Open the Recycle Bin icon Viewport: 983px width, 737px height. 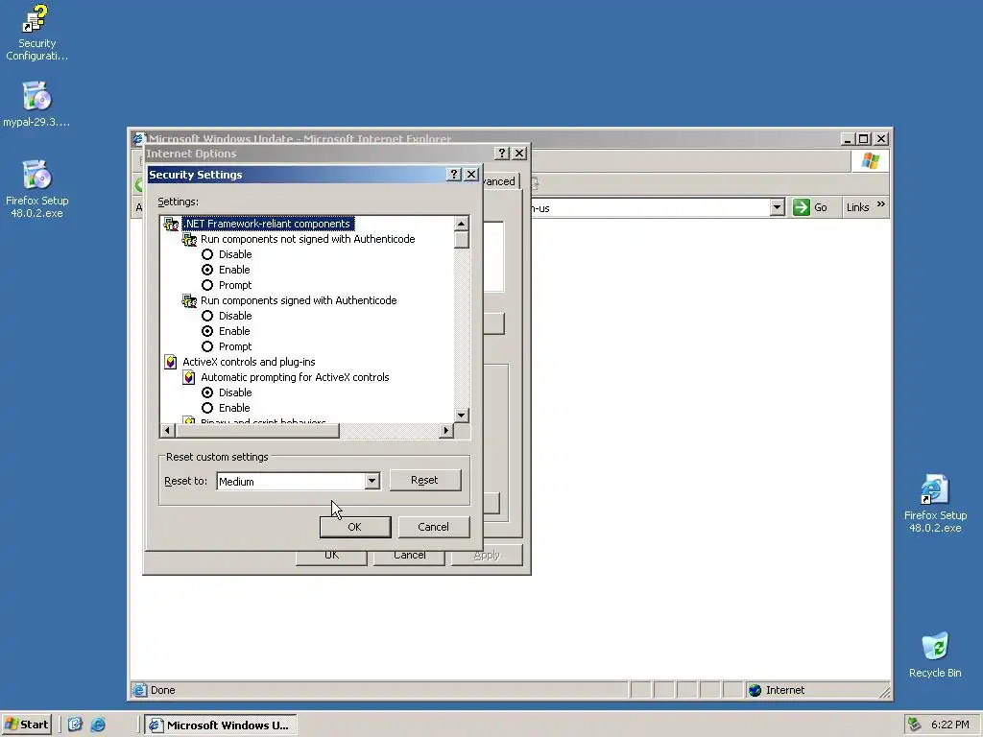[x=935, y=654]
